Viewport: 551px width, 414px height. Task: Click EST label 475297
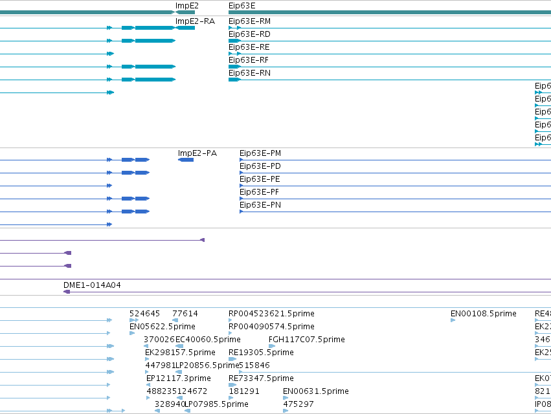pos(298,404)
